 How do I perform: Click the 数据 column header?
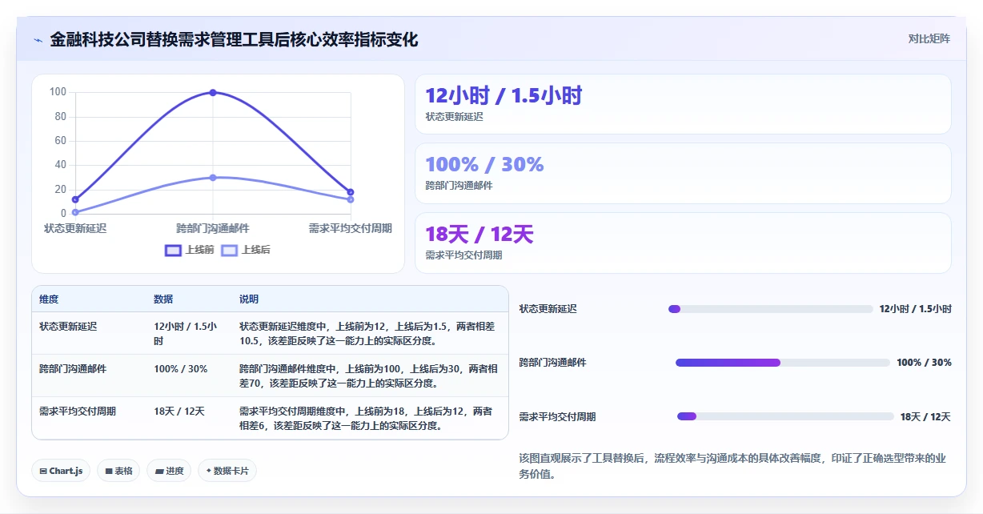pos(163,299)
